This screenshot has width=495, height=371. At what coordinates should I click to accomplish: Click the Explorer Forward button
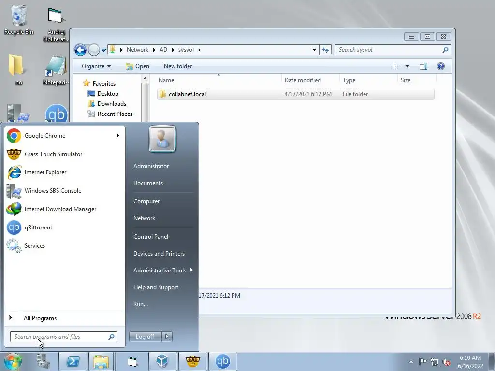94,50
